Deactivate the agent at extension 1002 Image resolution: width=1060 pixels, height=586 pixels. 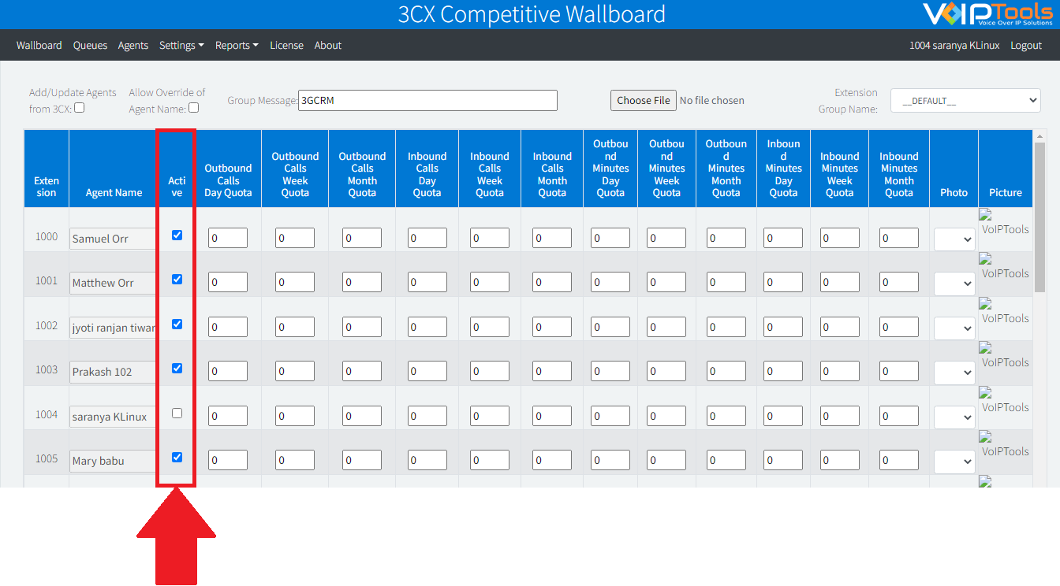(x=177, y=324)
